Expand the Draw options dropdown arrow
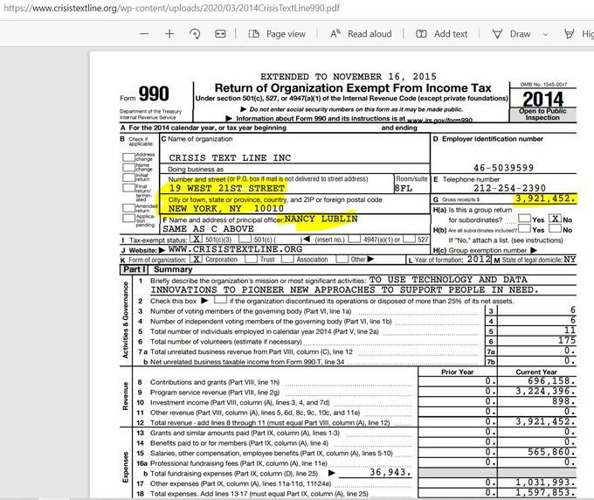The height and width of the screenshot is (500, 594). click(545, 34)
